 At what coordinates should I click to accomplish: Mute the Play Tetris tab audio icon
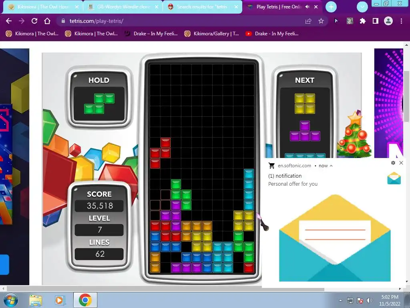[307, 7]
